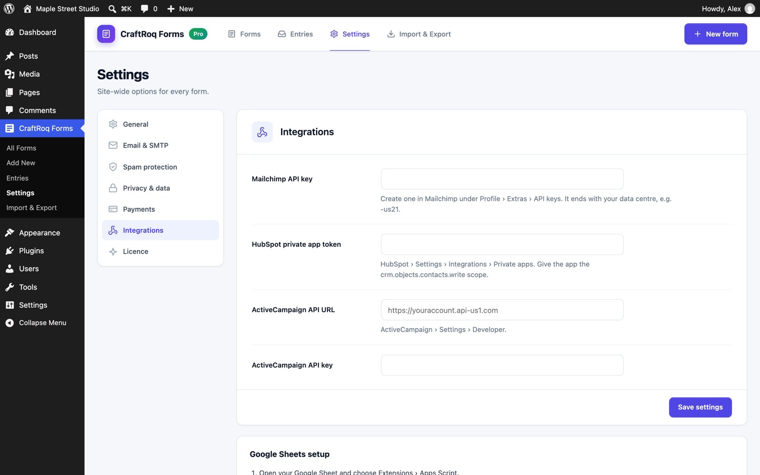Viewport: 760px width, 475px height.
Task: Open Import & Export submenu link
Action: pyautogui.click(x=31, y=208)
